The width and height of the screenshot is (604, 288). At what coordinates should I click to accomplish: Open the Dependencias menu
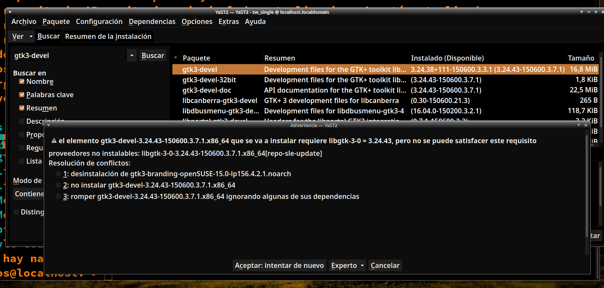152,22
